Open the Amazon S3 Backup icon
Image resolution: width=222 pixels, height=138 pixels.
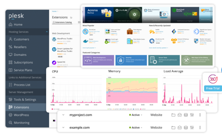point(174,41)
